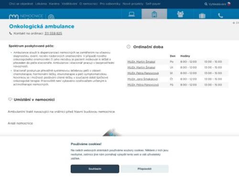The image size is (239, 179).
Task: Click the star icon at the right edge
Action: tap(234, 23)
